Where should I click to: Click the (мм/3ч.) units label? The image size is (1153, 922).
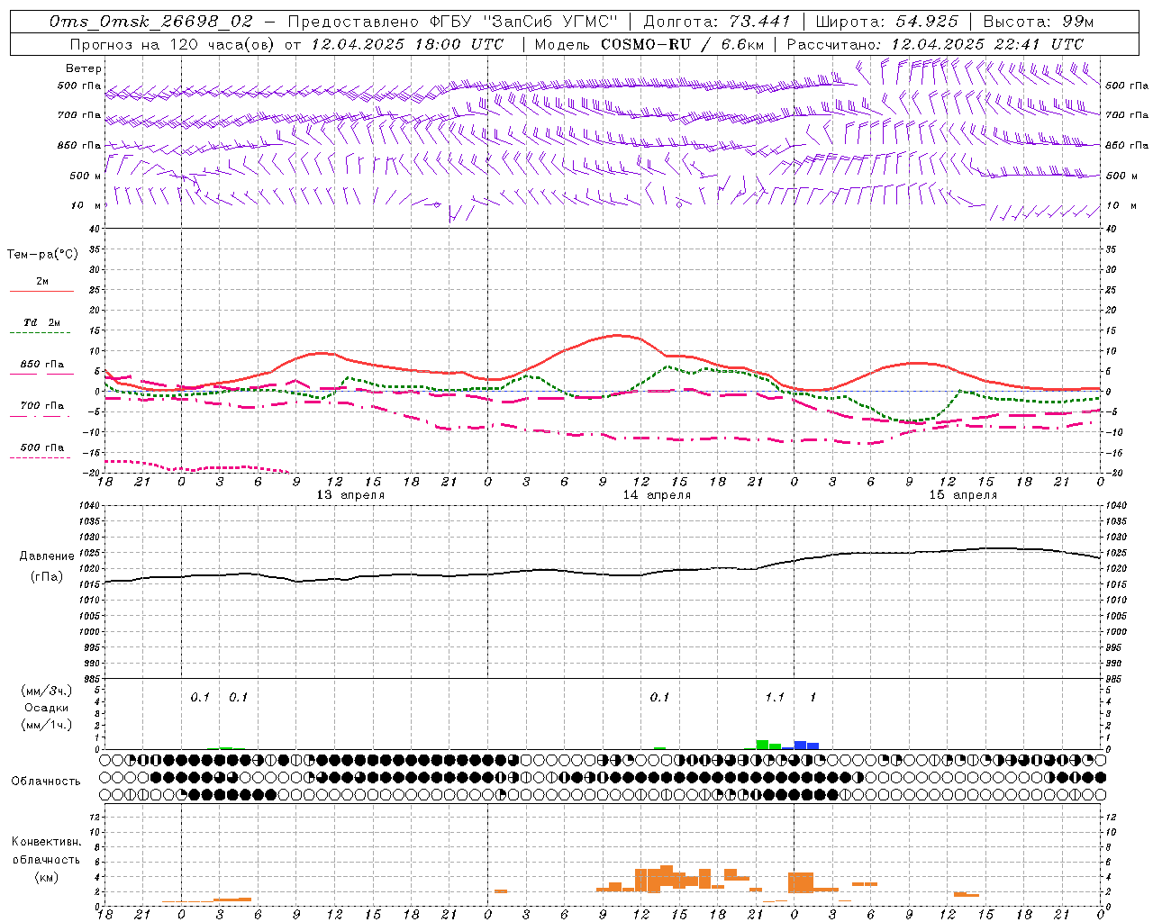coord(47,691)
